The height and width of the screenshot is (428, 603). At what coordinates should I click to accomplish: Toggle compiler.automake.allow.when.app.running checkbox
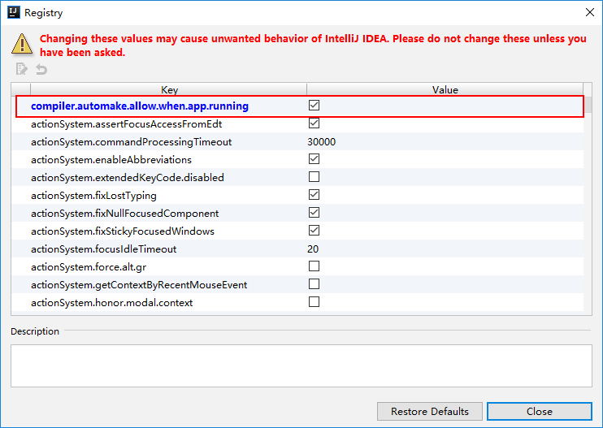tap(314, 106)
